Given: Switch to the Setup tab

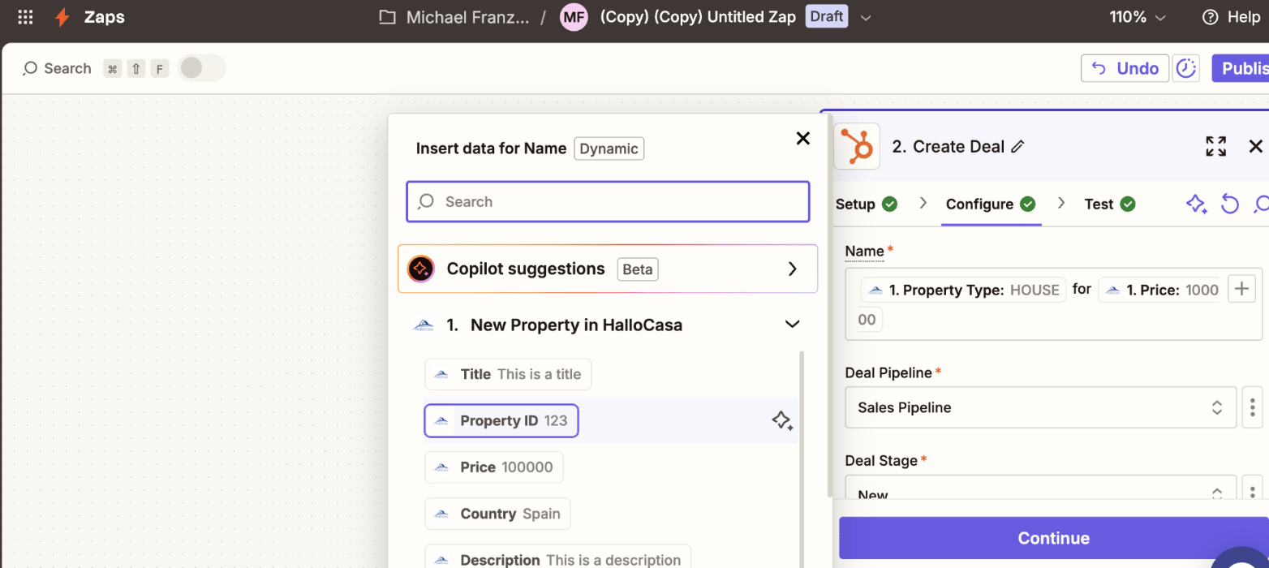Looking at the screenshot, I should (x=866, y=204).
